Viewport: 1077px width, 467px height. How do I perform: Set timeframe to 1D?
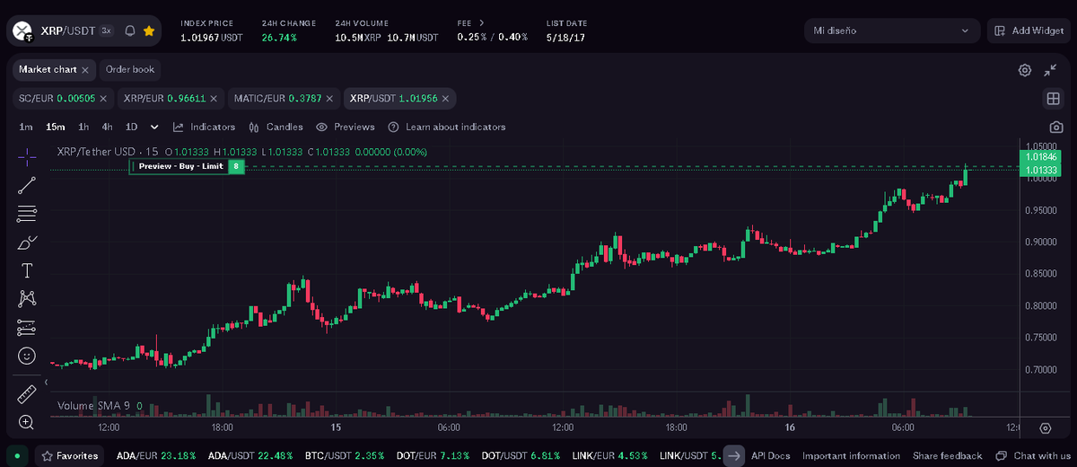click(x=131, y=127)
